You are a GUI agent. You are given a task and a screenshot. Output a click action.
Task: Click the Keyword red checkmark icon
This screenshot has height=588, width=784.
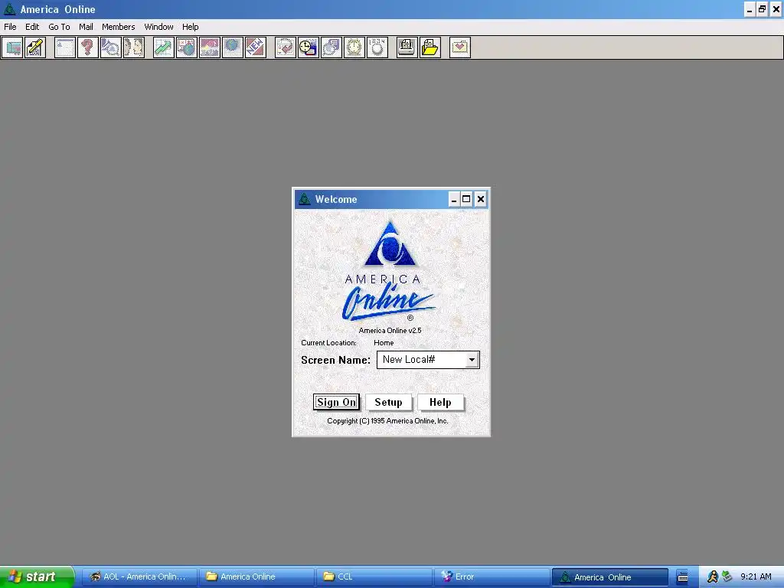pyautogui.click(x=286, y=47)
